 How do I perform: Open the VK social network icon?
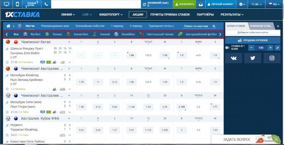[234, 58]
